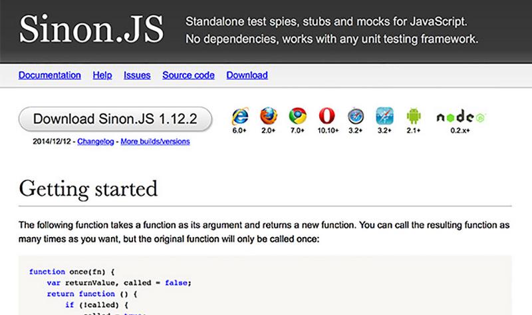Click the Mobile Safari blue square icon

384,117
